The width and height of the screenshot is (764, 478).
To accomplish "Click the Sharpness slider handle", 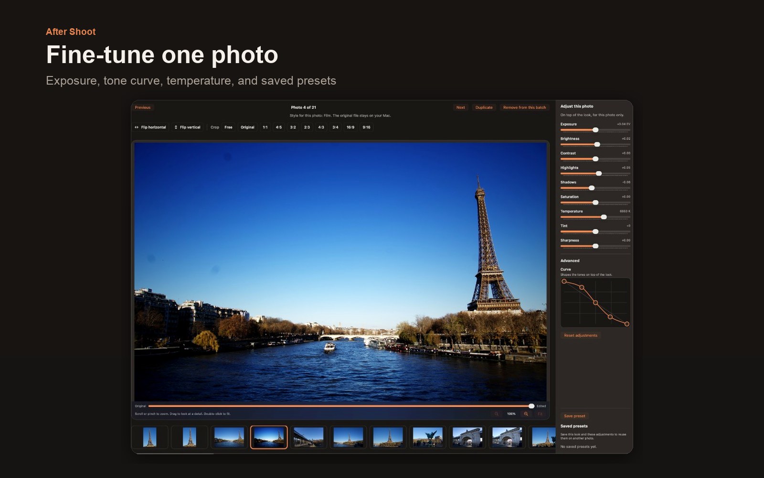I will pos(595,246).
